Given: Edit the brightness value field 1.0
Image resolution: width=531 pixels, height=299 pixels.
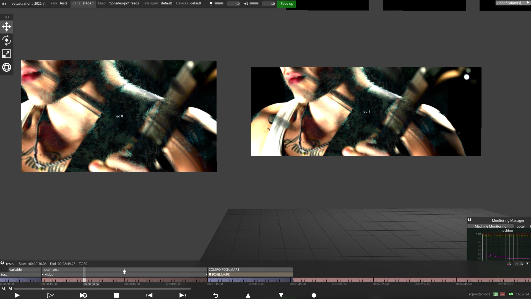Looking at the screenshot, I should (234, 4).
